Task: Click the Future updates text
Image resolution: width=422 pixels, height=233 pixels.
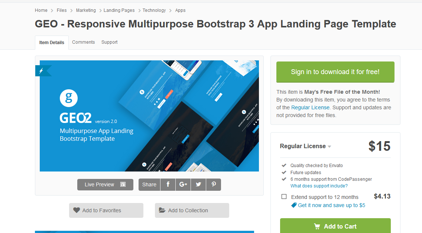Action: point(306,172)
